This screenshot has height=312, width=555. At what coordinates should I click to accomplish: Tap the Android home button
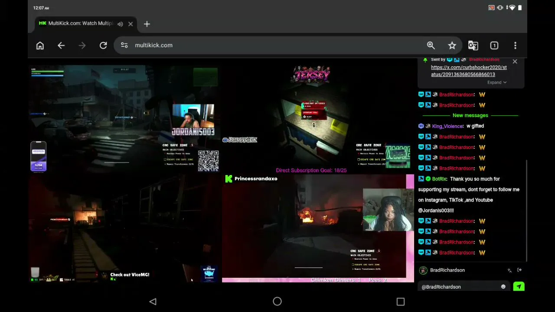pyautogui.click(x=277, y=302)
